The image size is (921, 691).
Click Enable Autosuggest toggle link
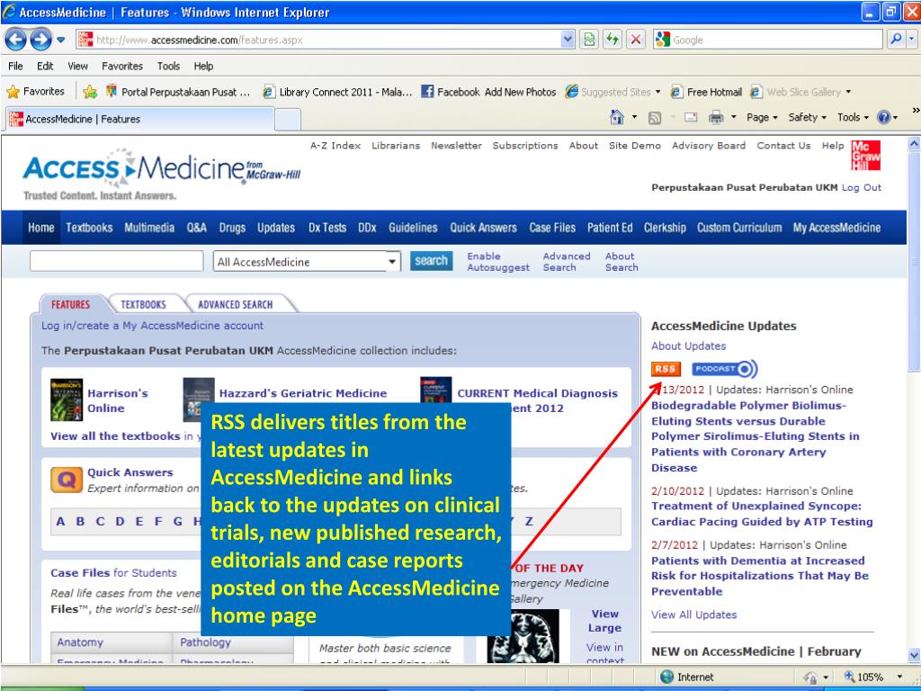[498, 262]
